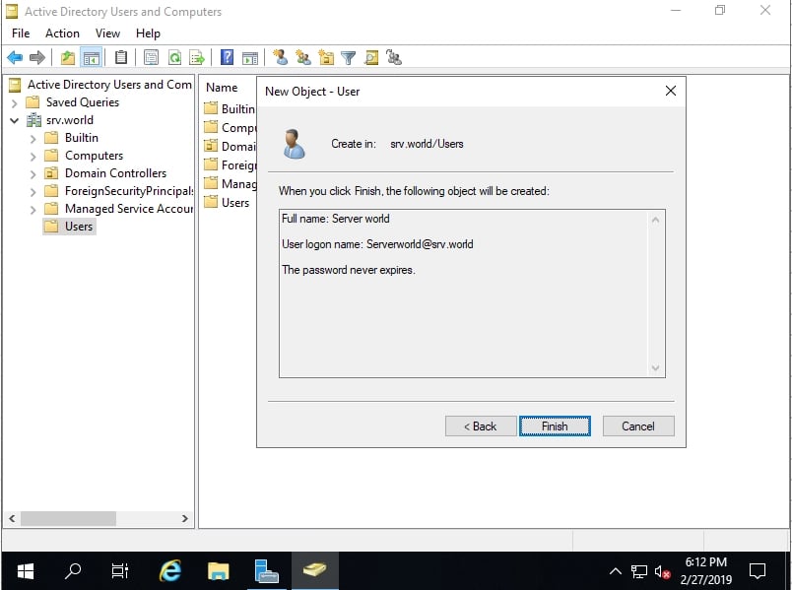Click the create new organizational unit icon

click(x=326, y=57)
